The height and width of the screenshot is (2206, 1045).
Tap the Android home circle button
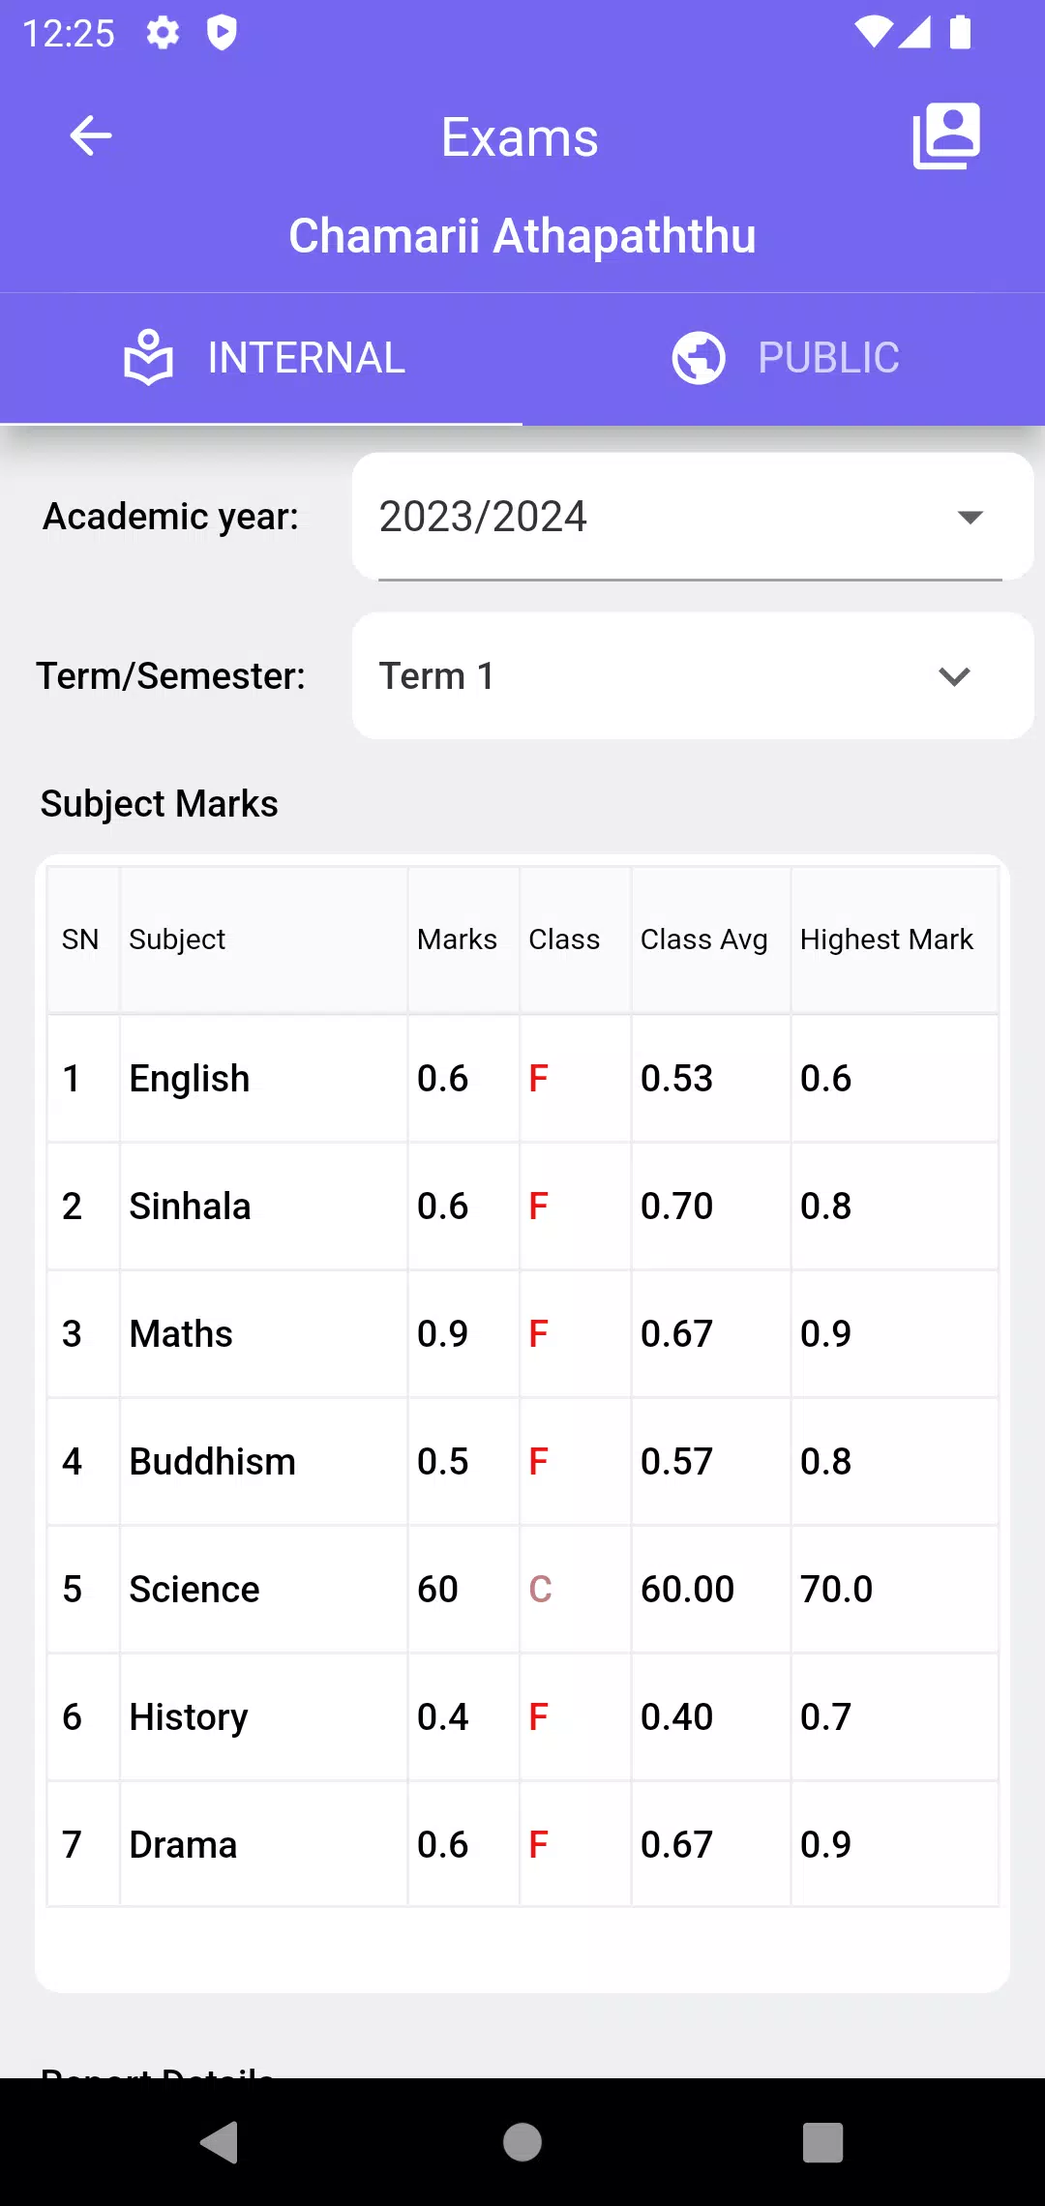(522, 2142)
